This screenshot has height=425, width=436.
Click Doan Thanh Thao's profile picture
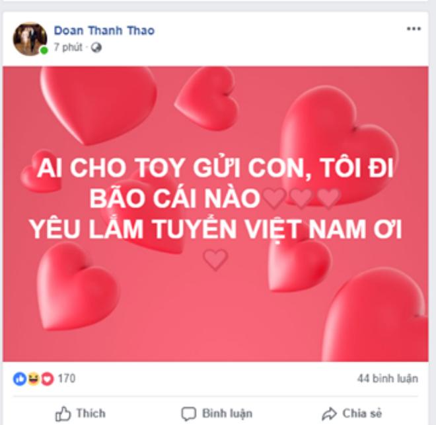[30, 39]
